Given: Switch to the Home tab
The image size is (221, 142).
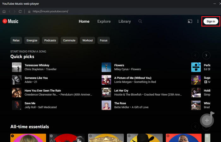Looking at the screenshot, I should (x=84, y=21).
